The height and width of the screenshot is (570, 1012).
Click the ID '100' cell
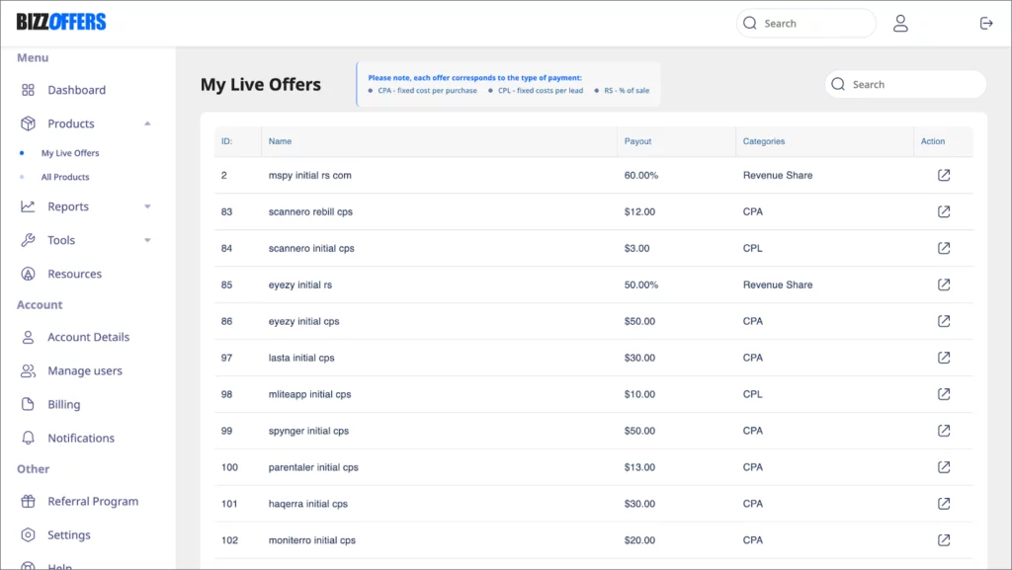coord(229,467)
